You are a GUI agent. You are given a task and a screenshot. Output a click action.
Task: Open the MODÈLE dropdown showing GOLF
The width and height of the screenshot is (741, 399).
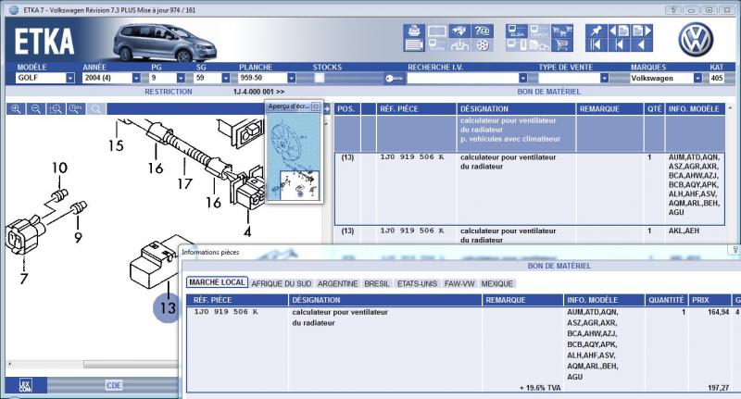[x=70, y=78]
